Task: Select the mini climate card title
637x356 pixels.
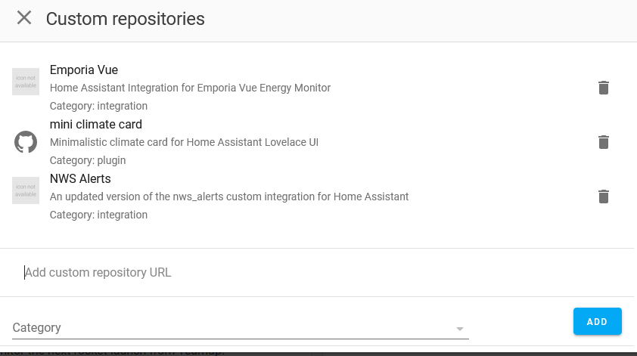Action: tap(96, 125)
